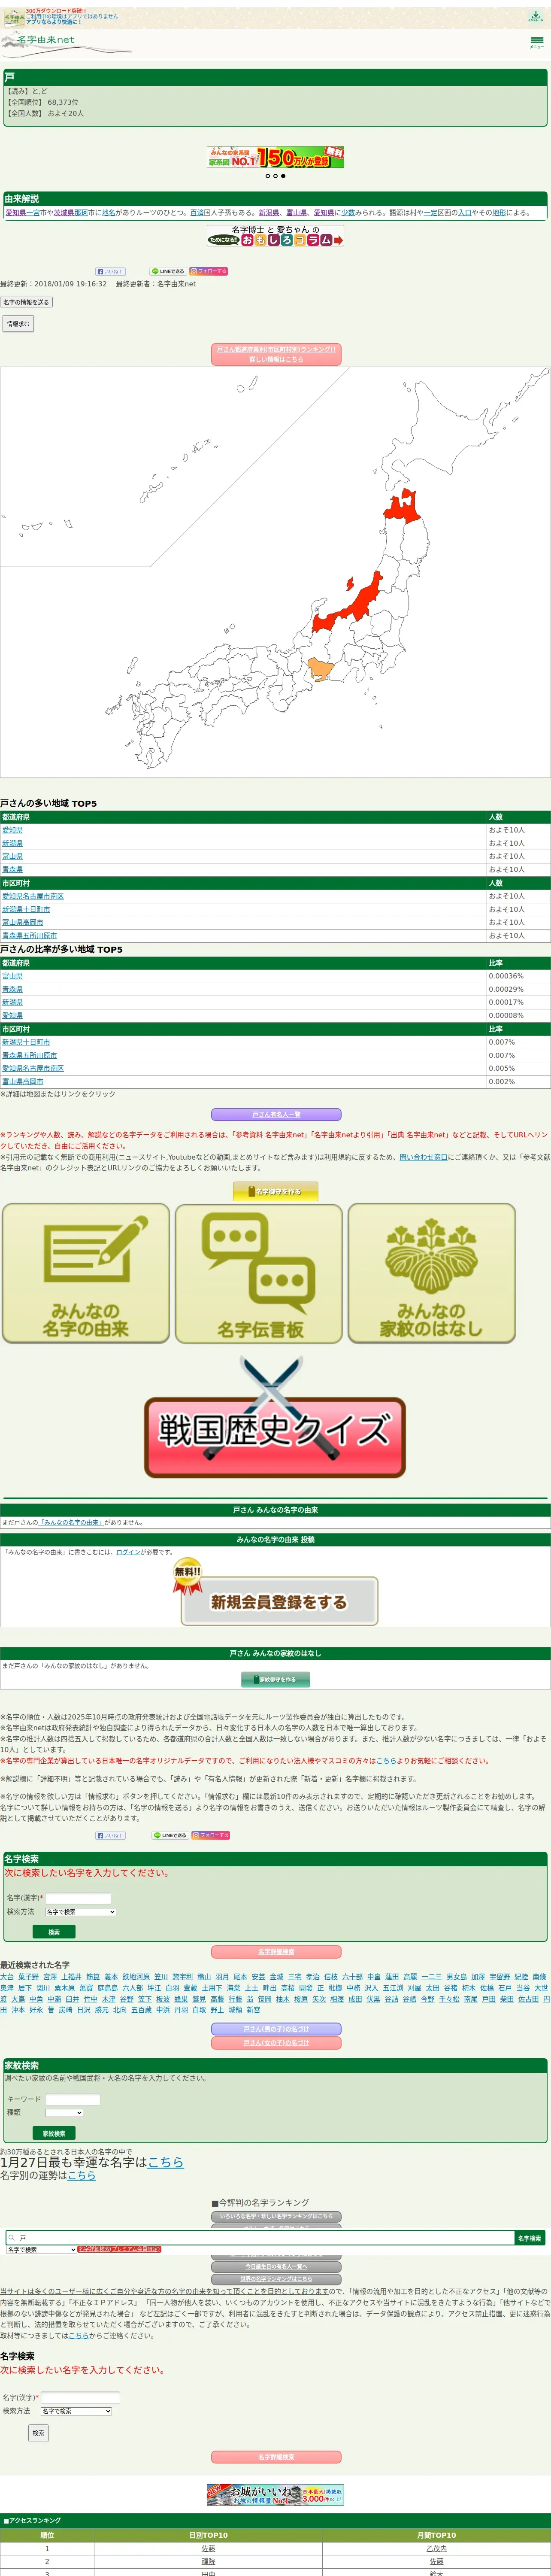Open the みんなの名字の由来 tile
The height and width of the screenshot is (2576, 551).
click(x=86, y=1273)
